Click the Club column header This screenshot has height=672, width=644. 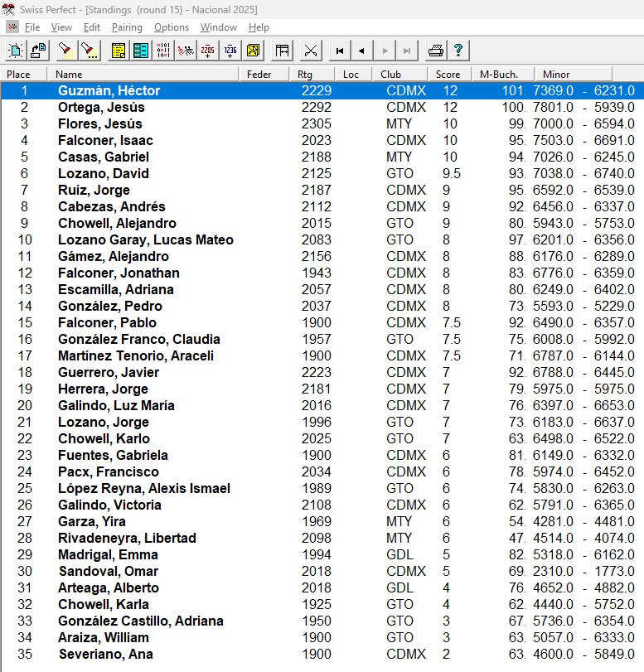(400, 74)
